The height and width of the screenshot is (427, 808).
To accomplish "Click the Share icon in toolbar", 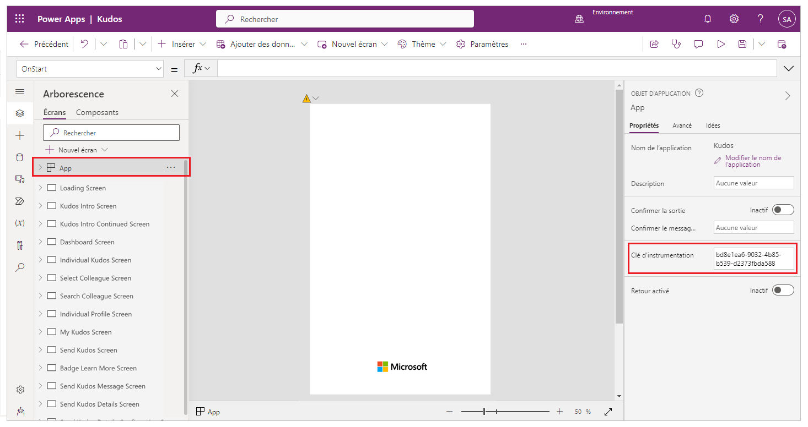I will 654,44.
